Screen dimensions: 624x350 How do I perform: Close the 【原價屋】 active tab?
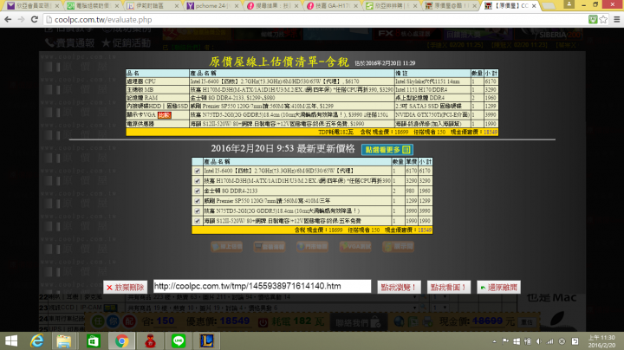(534, 6)
